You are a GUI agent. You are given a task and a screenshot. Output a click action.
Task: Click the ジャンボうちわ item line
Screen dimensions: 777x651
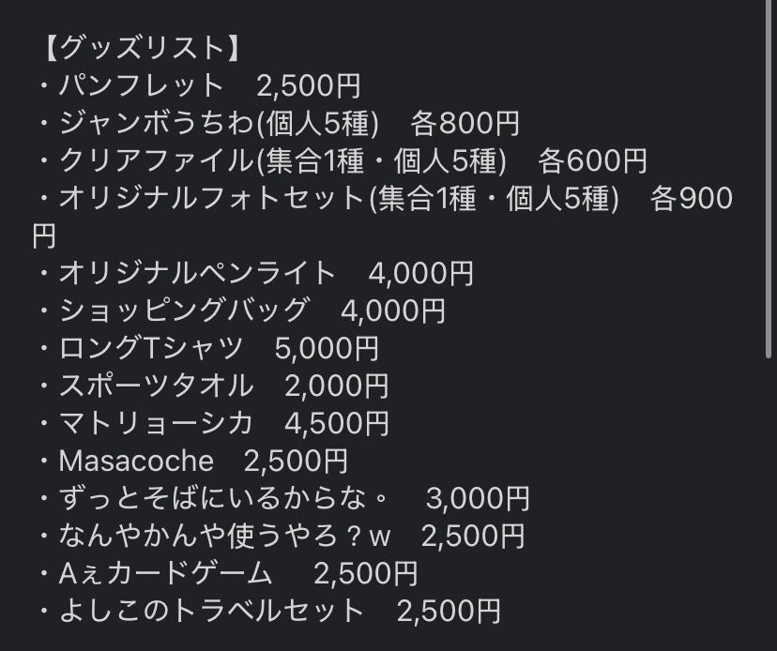pyautogui.click(x=278, y=124)
